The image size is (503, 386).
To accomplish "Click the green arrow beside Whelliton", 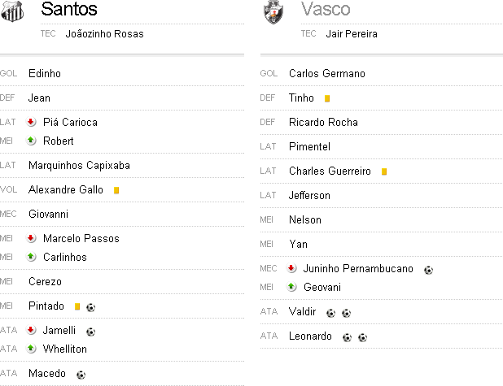I will [x=32, y=349].
